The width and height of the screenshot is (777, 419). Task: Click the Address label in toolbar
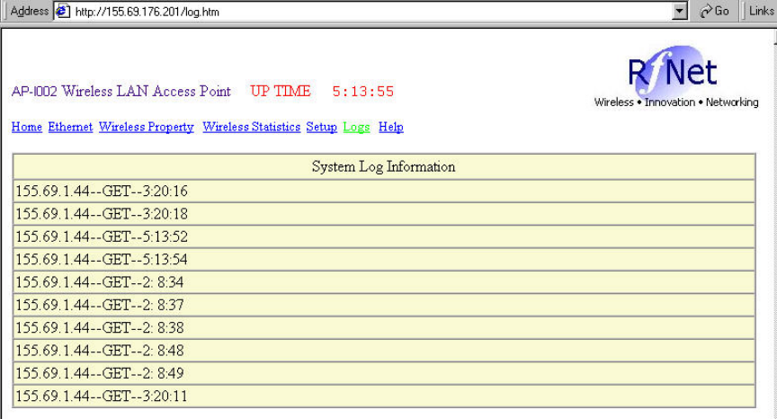click(x=30, y=11)
